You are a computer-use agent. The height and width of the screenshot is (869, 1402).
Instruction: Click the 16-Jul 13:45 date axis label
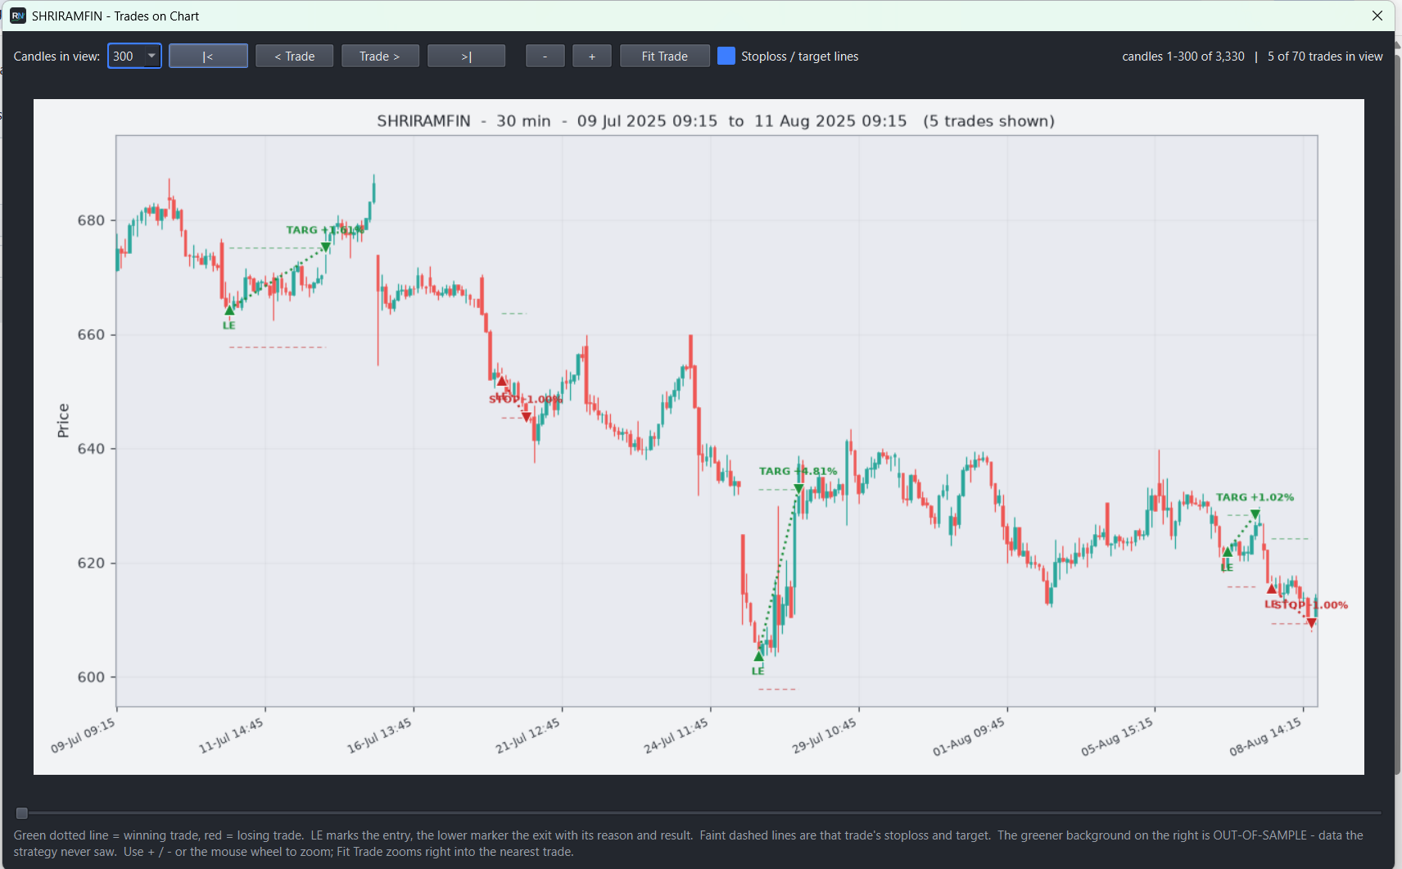click(378, 735)
